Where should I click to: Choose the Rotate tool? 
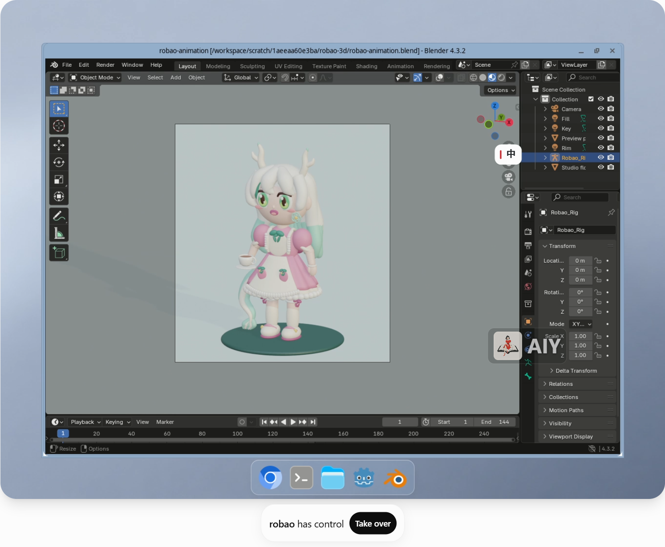[59, 162]
